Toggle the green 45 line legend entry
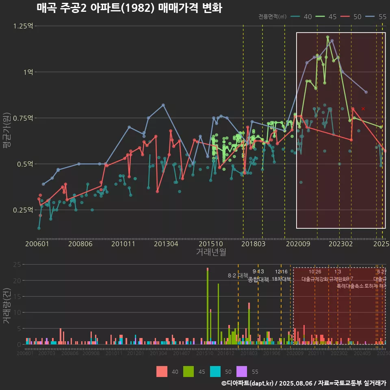 pyautogui.click(x=326, y=17)
